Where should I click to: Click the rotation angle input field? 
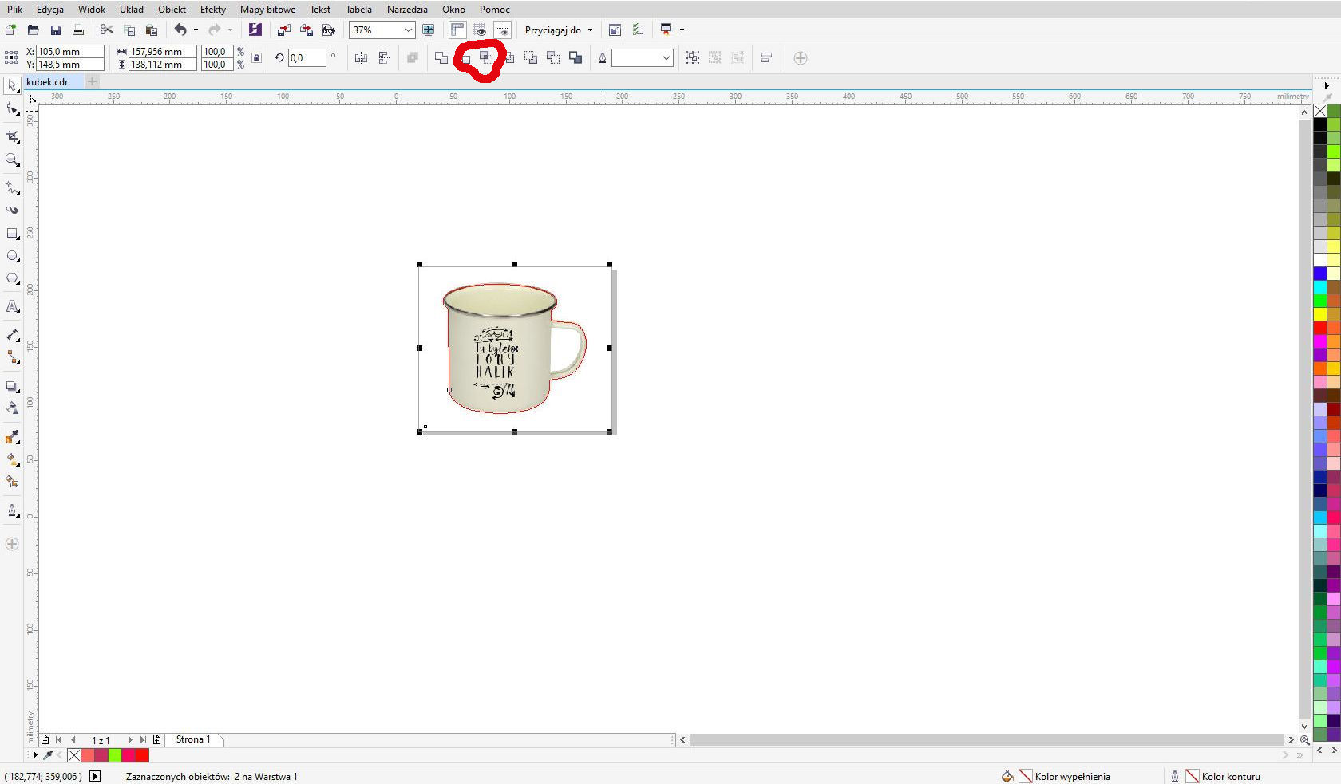[x=307, y=57]
